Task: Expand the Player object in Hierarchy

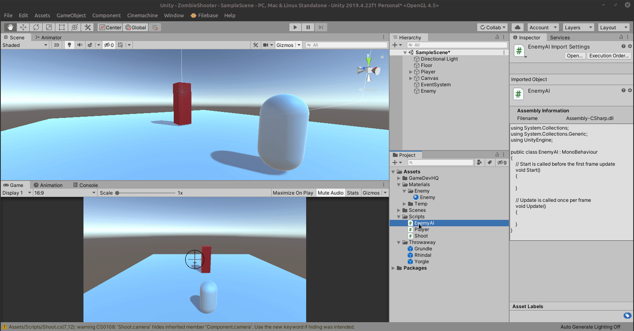Action: click(411, 72)
